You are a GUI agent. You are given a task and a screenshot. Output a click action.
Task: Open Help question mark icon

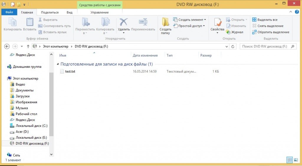pyautogui.click(x=297, y=12)
